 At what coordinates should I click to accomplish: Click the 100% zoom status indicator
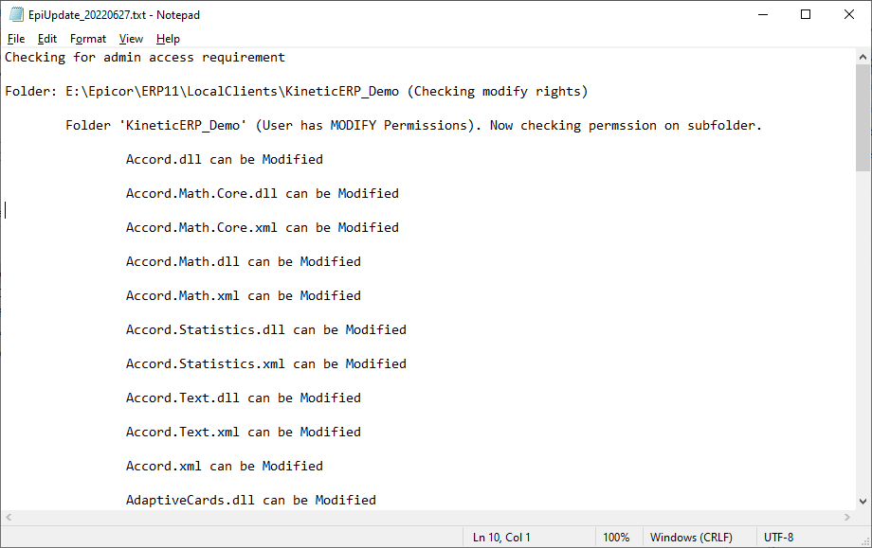pyautogui.click(x=616, y=538)
